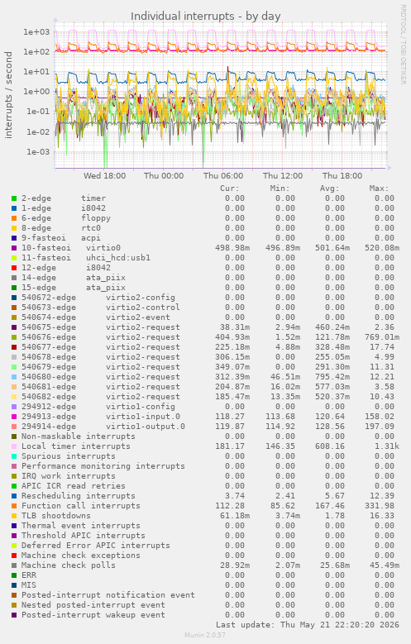Click the Last update timestamp text
This screenshot has width=411, height=644.
pyautogui.click(x=308, y=625)
